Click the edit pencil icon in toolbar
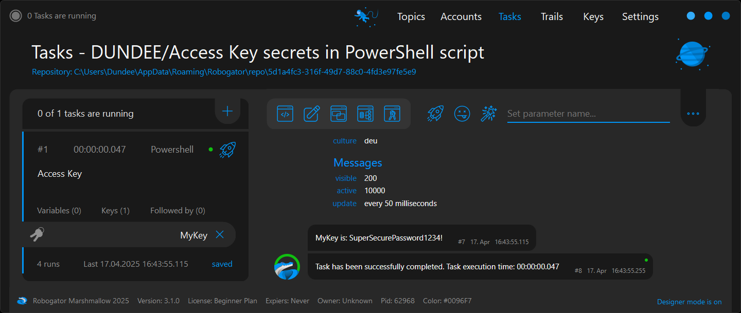The height and width of the screenshot is (313, 741). point(312,114)
